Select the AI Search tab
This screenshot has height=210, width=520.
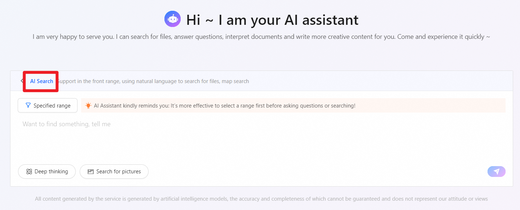point(41,81)
